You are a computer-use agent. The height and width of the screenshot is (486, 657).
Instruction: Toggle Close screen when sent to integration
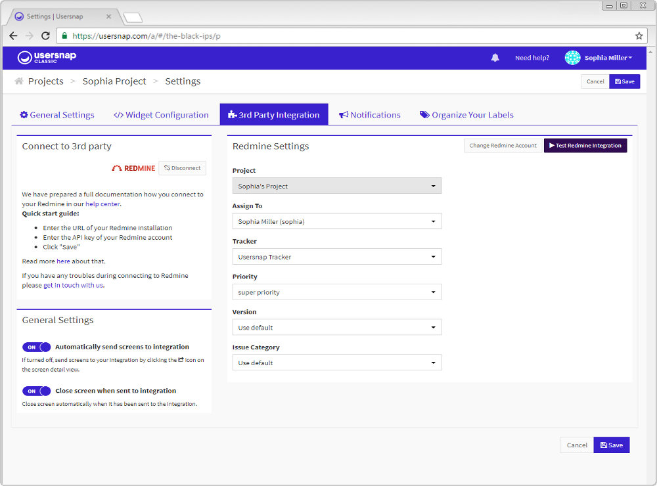[36, 391]
